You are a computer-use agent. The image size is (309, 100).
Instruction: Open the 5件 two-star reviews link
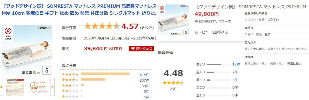click(x=146, y=91)
